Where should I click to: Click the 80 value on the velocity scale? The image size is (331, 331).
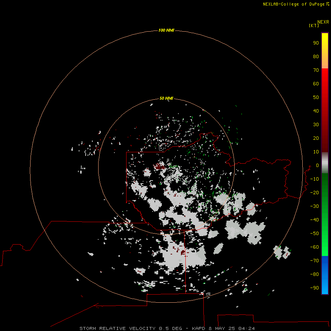click(316, 57)
